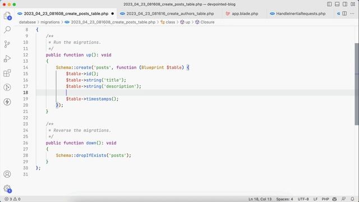Click the partially visible tab left of the split icon
The height and width of the screenshot is (202, 359).
point(338,13)
